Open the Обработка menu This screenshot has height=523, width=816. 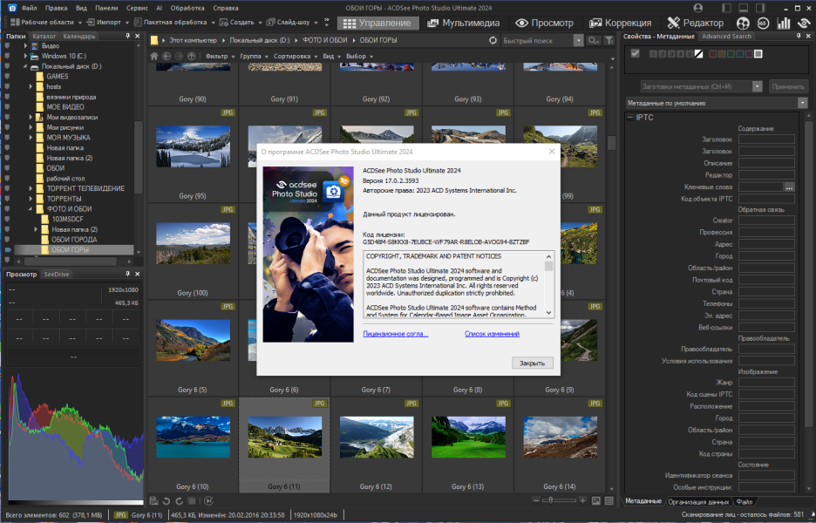pyautogui.click(x=187, y=8)
